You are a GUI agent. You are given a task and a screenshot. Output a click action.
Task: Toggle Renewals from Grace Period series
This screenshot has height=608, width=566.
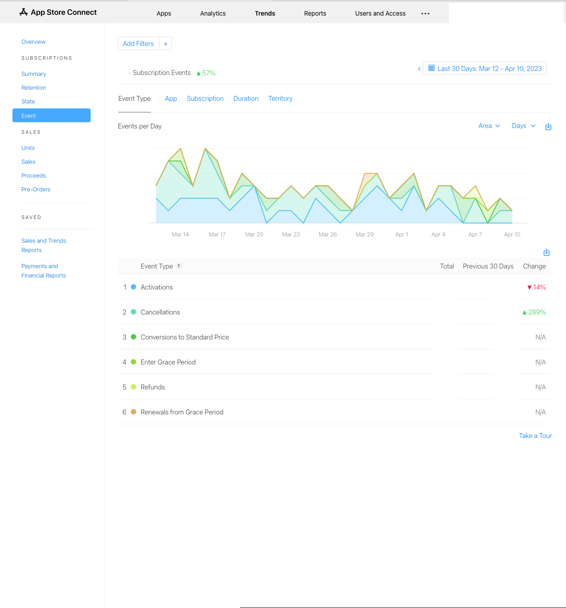tap(133, 412)
